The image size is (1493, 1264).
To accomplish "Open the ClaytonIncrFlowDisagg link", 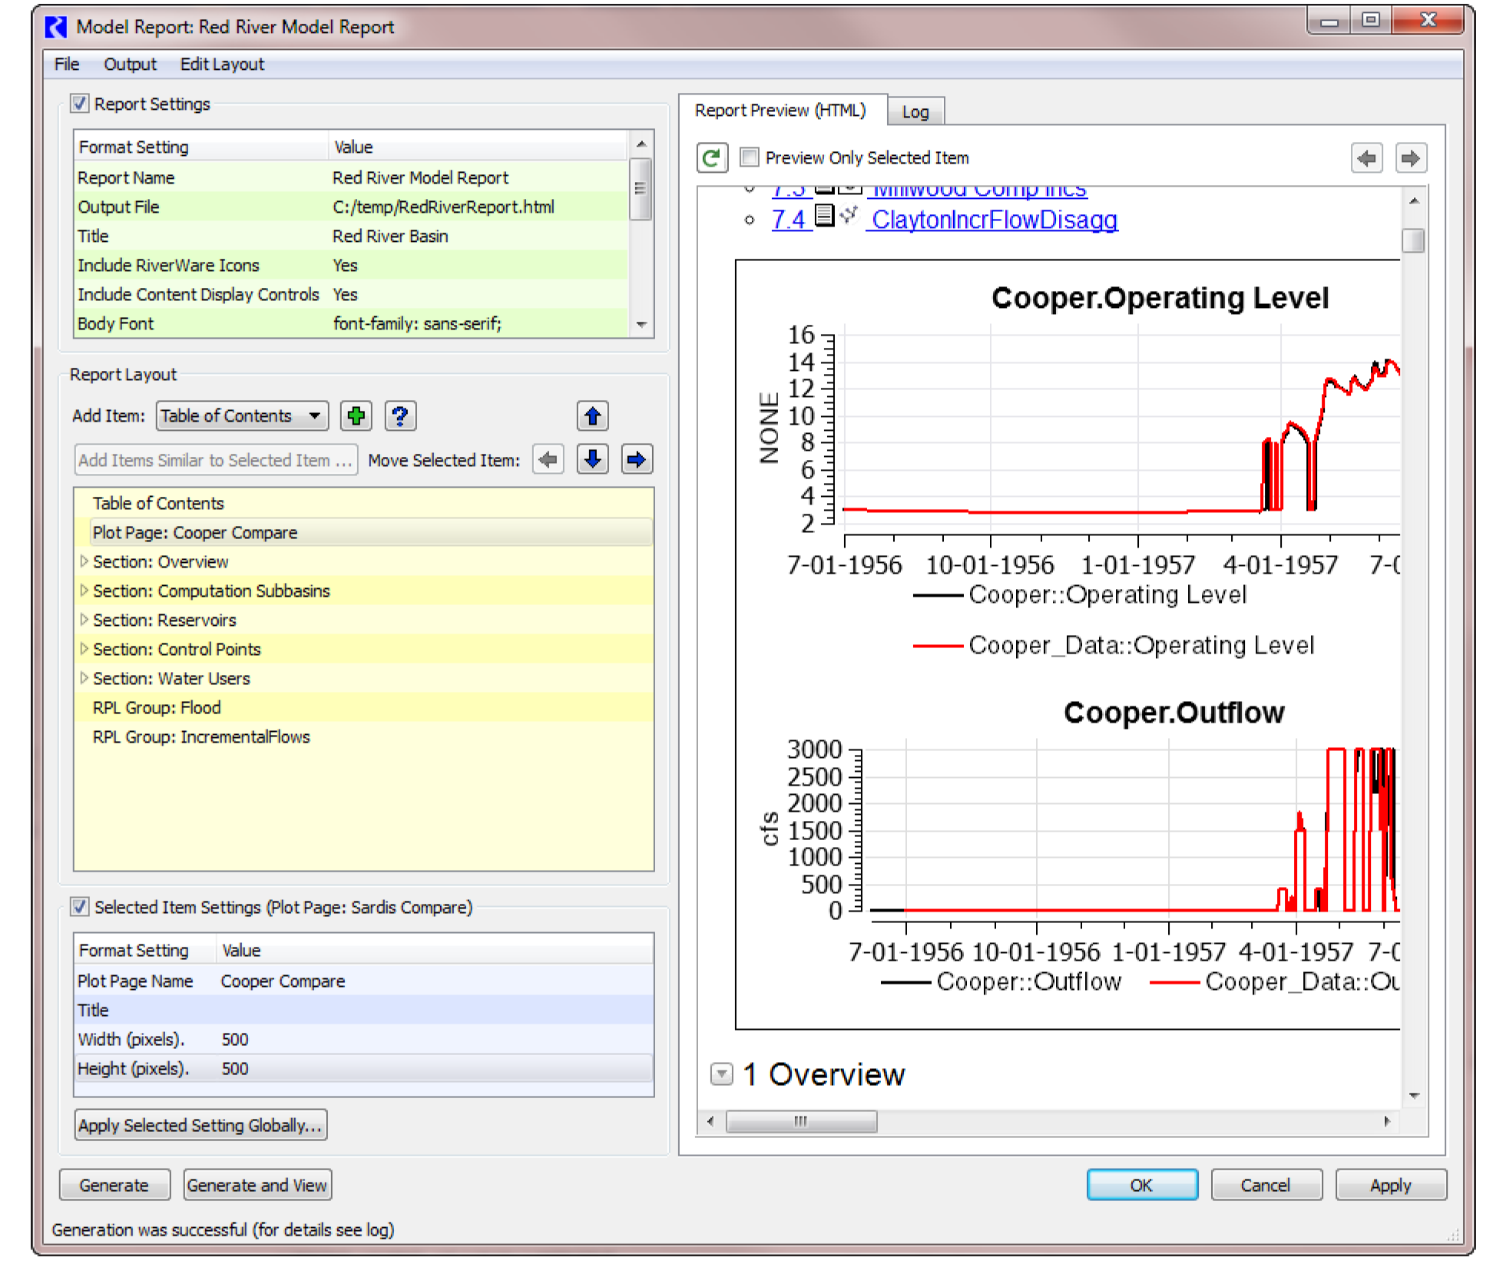I will point(994,220).
